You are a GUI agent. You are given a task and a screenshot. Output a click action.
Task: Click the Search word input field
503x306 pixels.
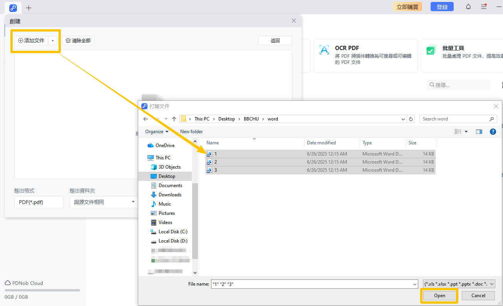tap(454, 119)
